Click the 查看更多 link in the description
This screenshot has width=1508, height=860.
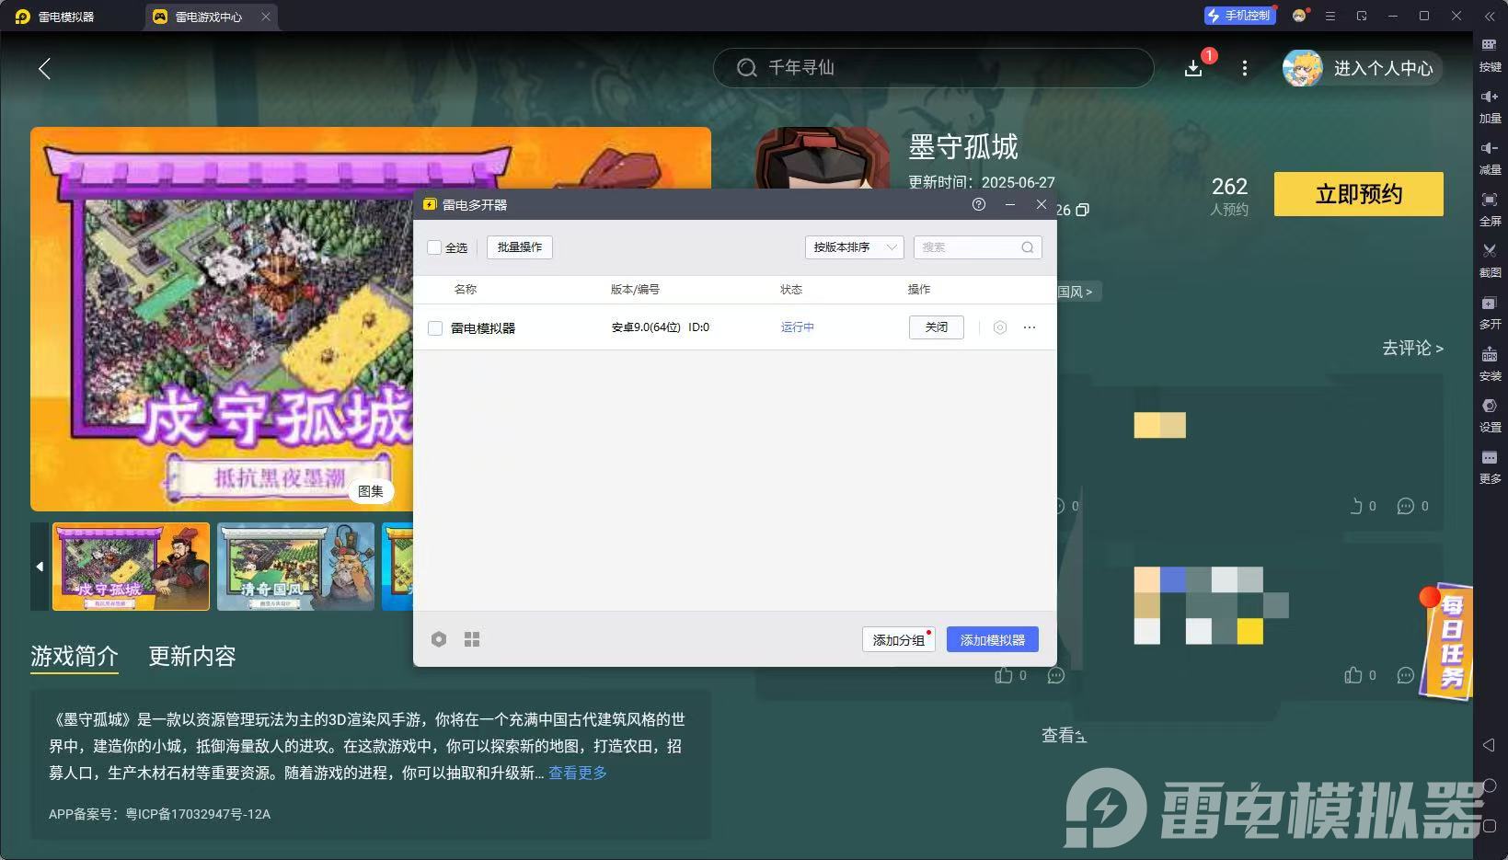click(x=578, y=773)
